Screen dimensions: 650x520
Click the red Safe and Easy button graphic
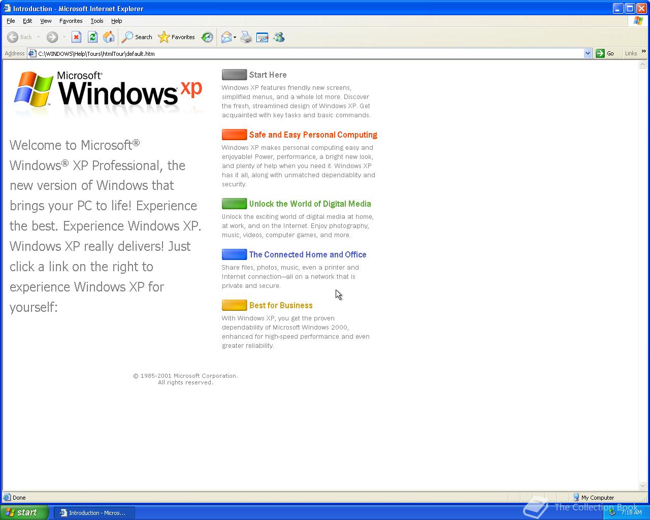coord(234,135)
